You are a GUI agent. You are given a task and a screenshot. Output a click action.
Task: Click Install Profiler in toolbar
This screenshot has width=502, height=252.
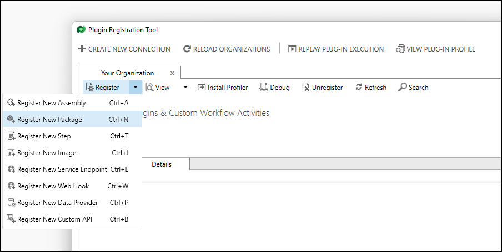(x=223, y=88)
